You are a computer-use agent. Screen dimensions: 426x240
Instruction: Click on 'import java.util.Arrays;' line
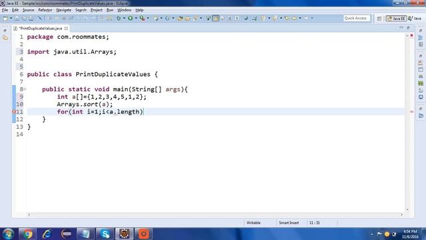point(72,52)
